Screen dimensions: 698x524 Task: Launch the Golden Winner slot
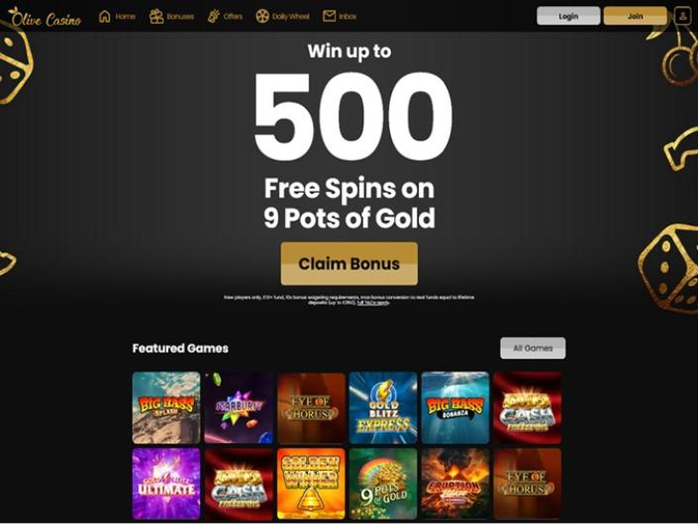[x=311, y=484]
